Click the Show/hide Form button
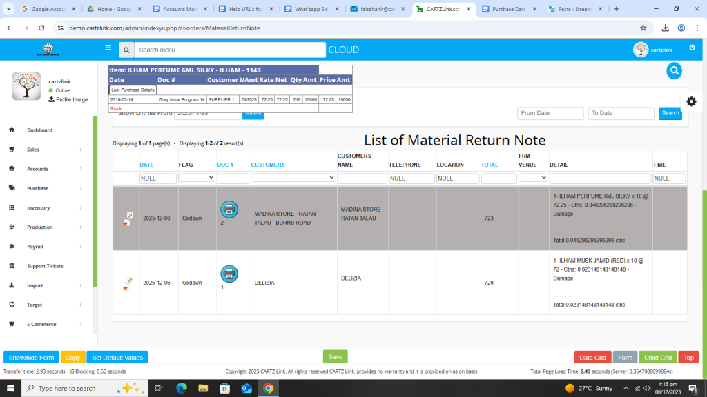 [x=31, y=358]
